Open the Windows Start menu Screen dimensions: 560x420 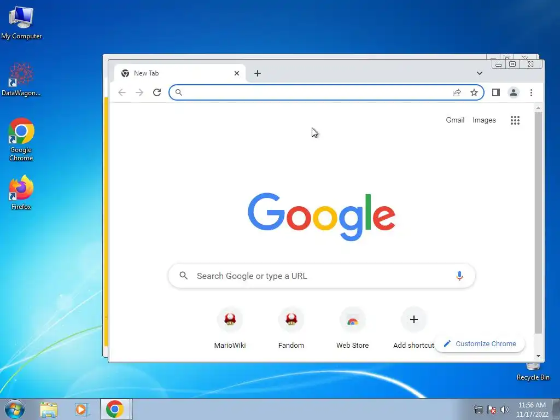point(15,409)
